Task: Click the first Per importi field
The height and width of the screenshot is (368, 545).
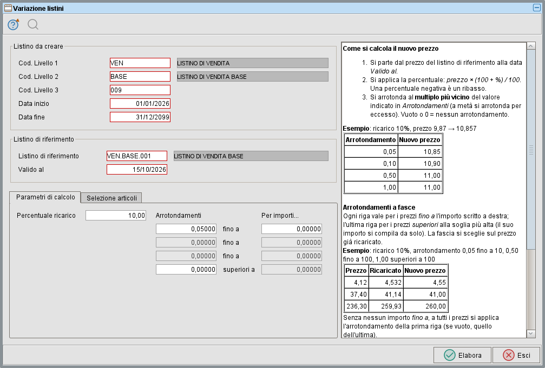Action: (x=292, y=229)
